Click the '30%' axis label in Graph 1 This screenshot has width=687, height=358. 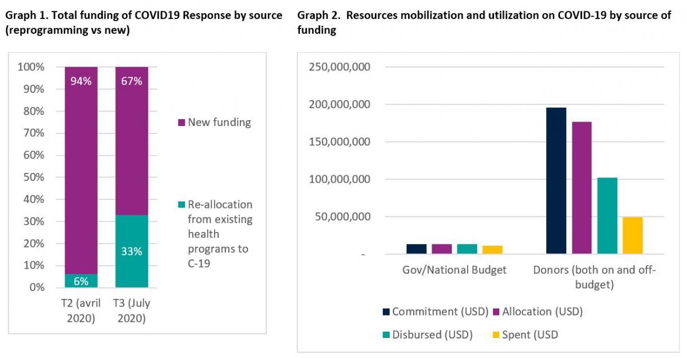[x=34, y=222]
